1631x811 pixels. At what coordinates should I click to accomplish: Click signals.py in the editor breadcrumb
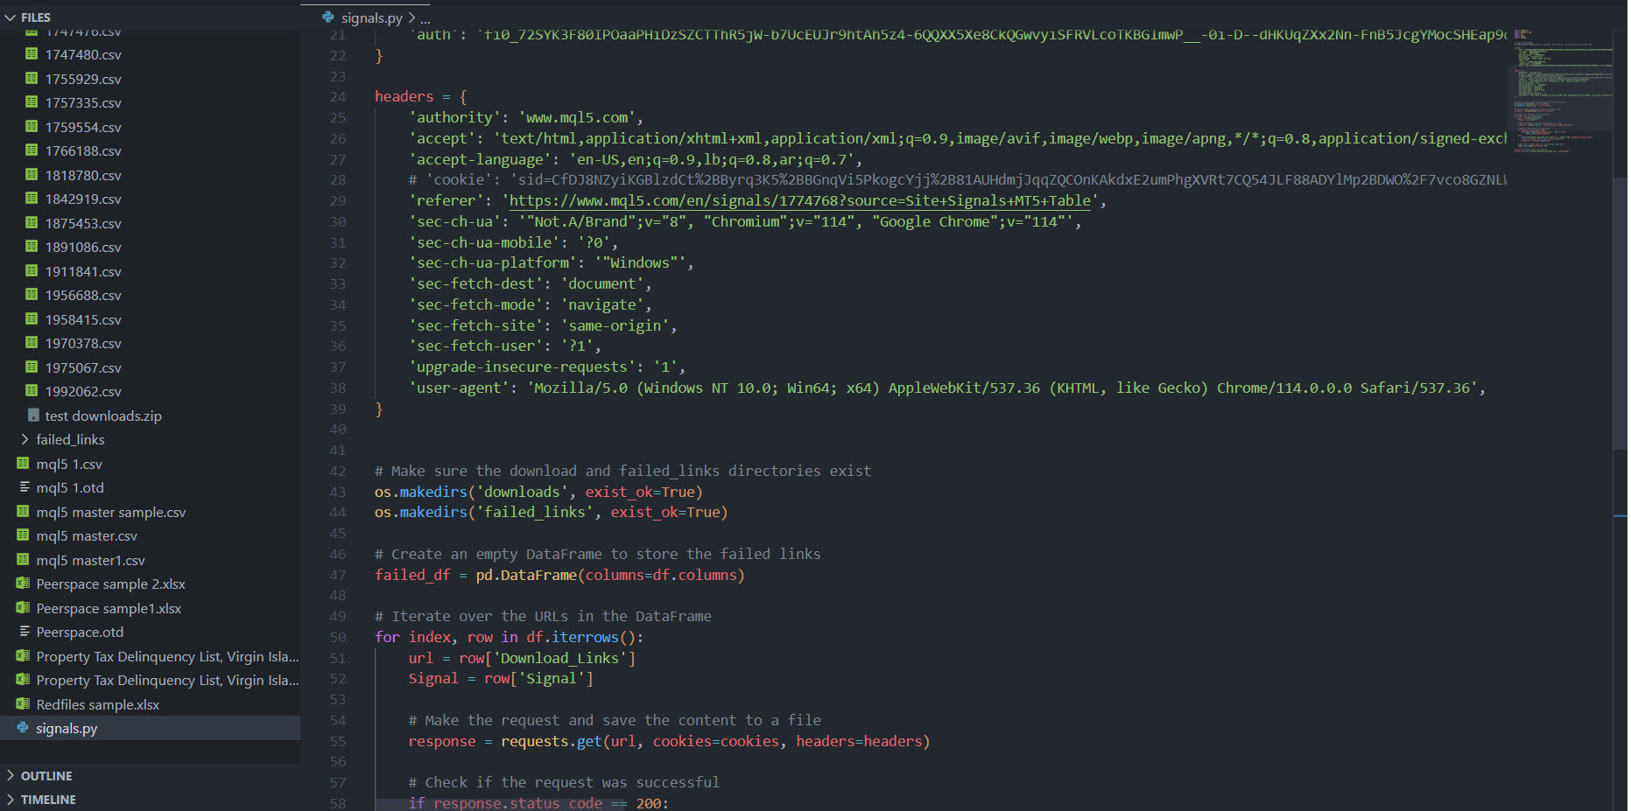tap(372, 17)
